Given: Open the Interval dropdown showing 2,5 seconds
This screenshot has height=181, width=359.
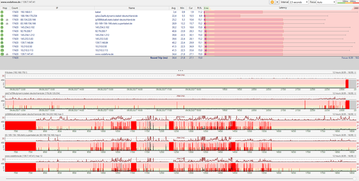Looking at the screenshot, I should [x=299, y=2].
